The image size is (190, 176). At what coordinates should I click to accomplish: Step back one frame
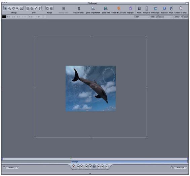(99, 167)
